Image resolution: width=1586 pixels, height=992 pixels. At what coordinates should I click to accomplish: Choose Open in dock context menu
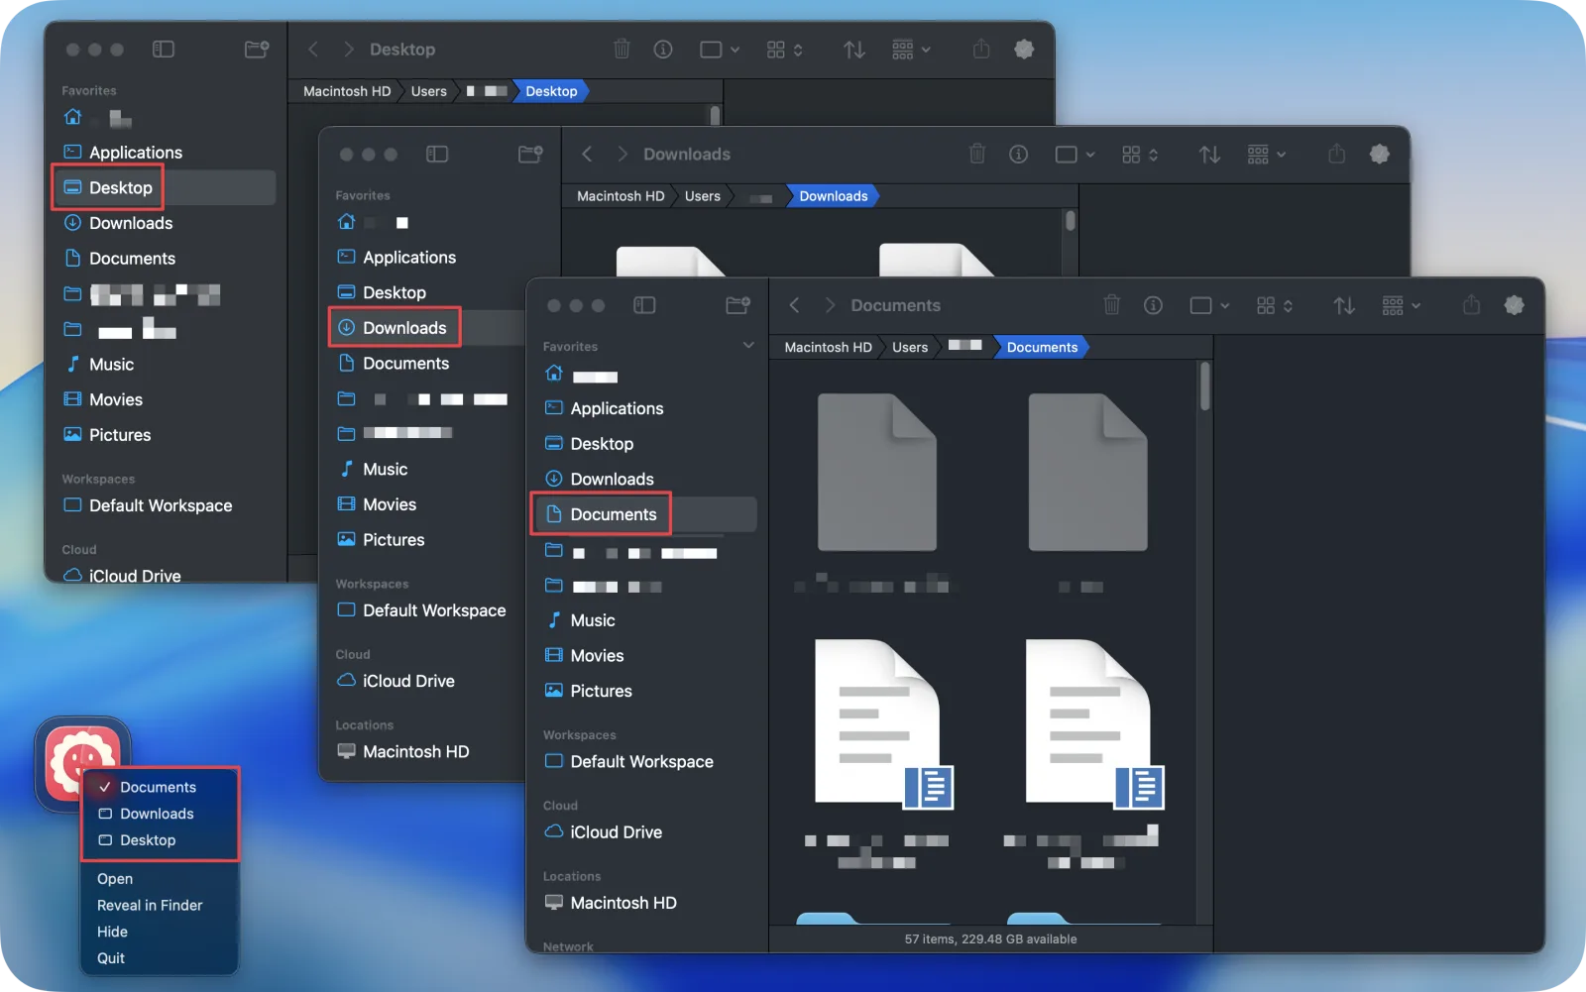[x=115, y=879]
